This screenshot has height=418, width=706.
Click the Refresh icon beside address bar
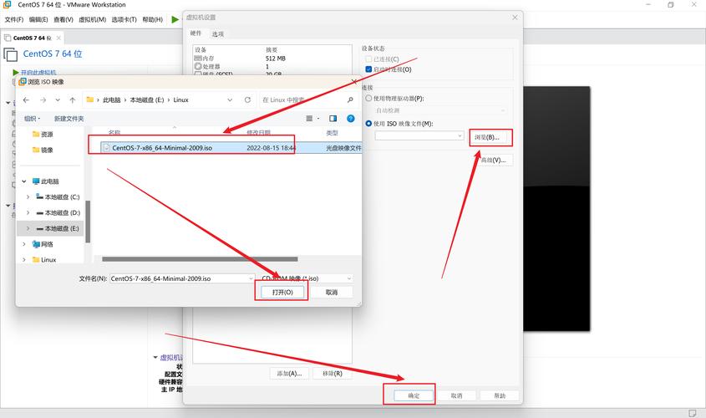(247, 99)
